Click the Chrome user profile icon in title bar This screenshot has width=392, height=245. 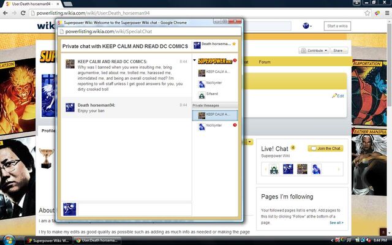[x=356, y=2]
